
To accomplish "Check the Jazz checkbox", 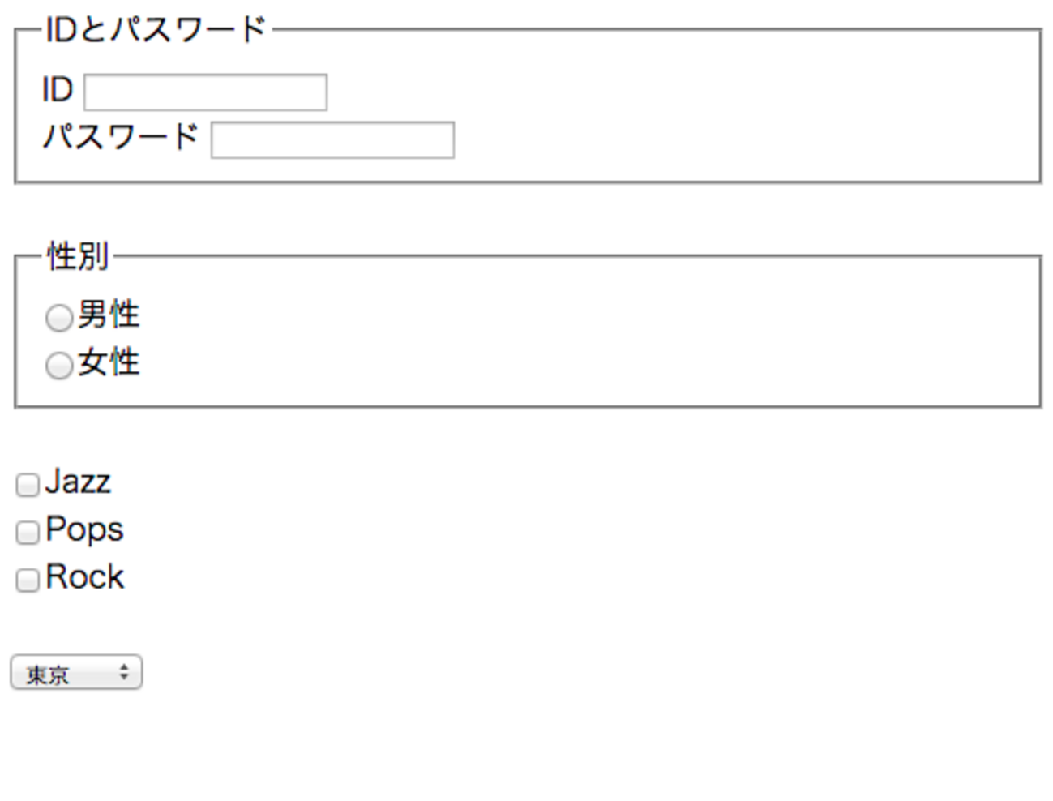I will 28,485.
